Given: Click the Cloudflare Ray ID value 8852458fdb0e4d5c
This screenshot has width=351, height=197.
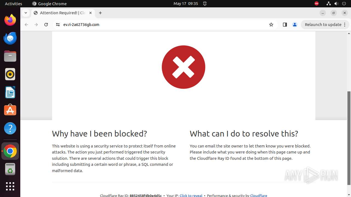Looking at the screenshot, I should (x=146, y=195).
